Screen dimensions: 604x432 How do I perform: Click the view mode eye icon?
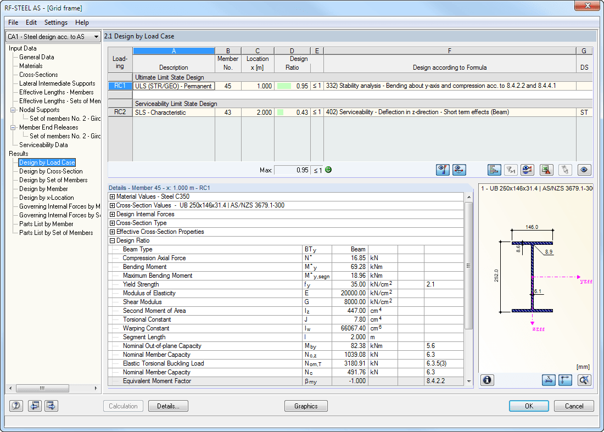tap(584, 170)
